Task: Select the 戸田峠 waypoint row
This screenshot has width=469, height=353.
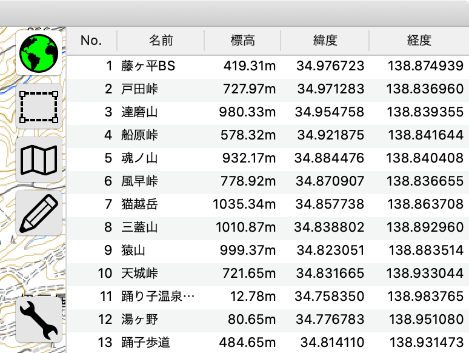Action: click(x=268, y=89)
